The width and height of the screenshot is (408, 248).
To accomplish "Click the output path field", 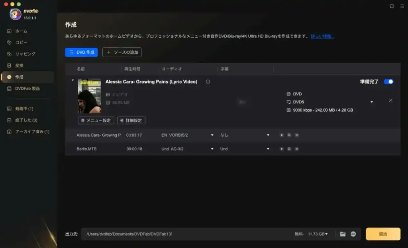I will point(167,234).
